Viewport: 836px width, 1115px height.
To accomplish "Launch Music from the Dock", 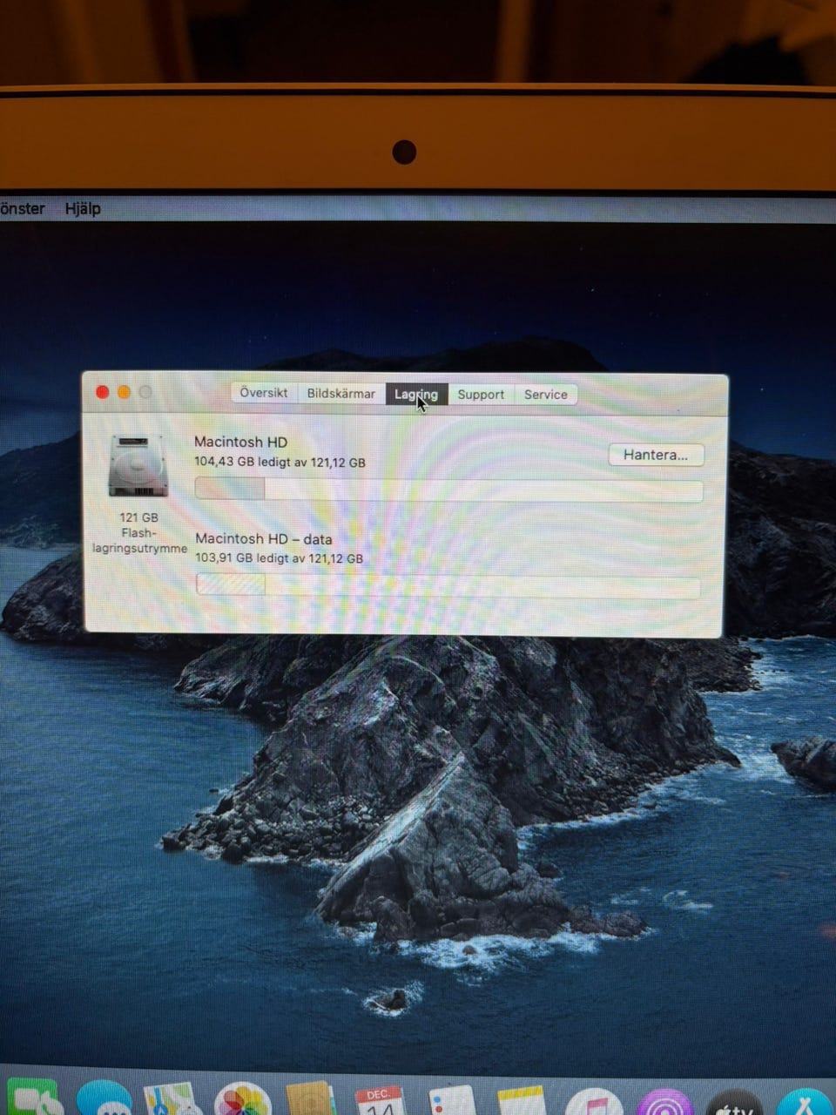I will [595, 1101].
